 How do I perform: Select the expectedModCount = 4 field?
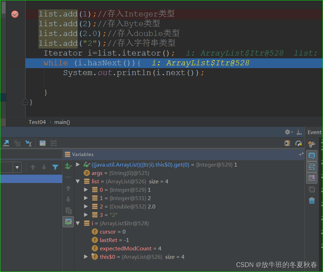pos(126,248)
